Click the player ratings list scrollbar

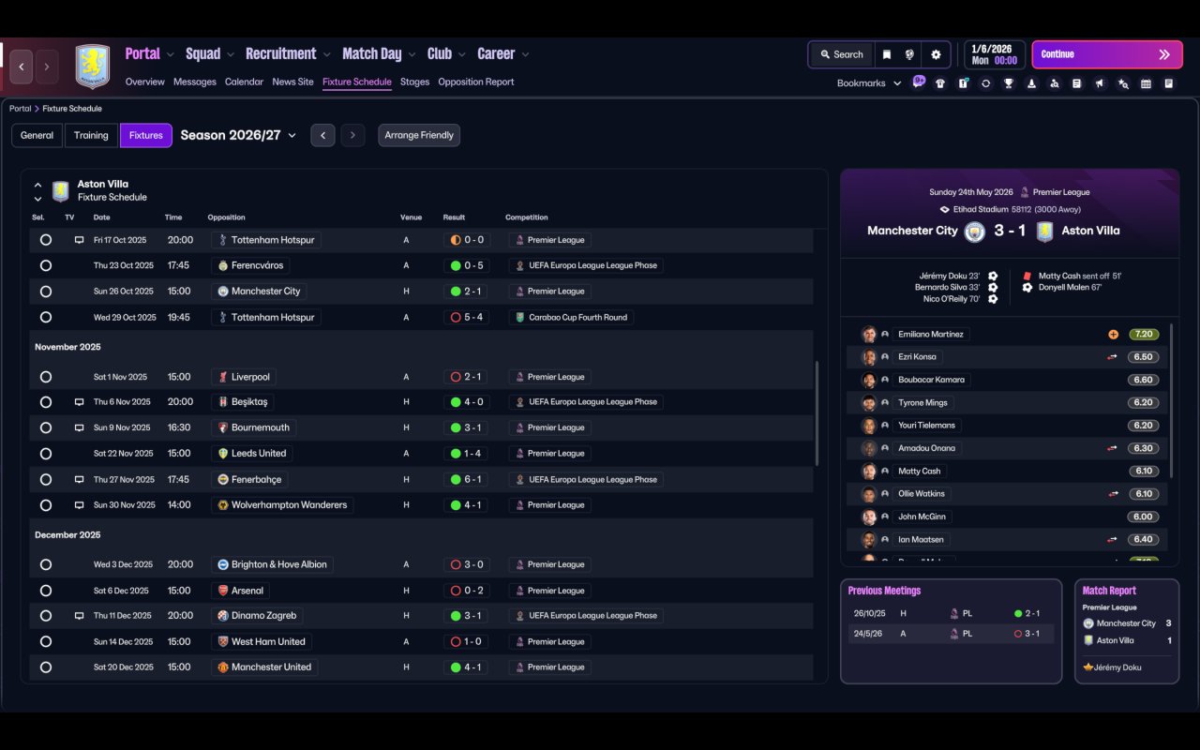tap(1172, 401)
